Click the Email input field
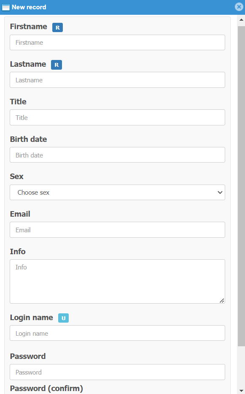 (x=118, y=230)
